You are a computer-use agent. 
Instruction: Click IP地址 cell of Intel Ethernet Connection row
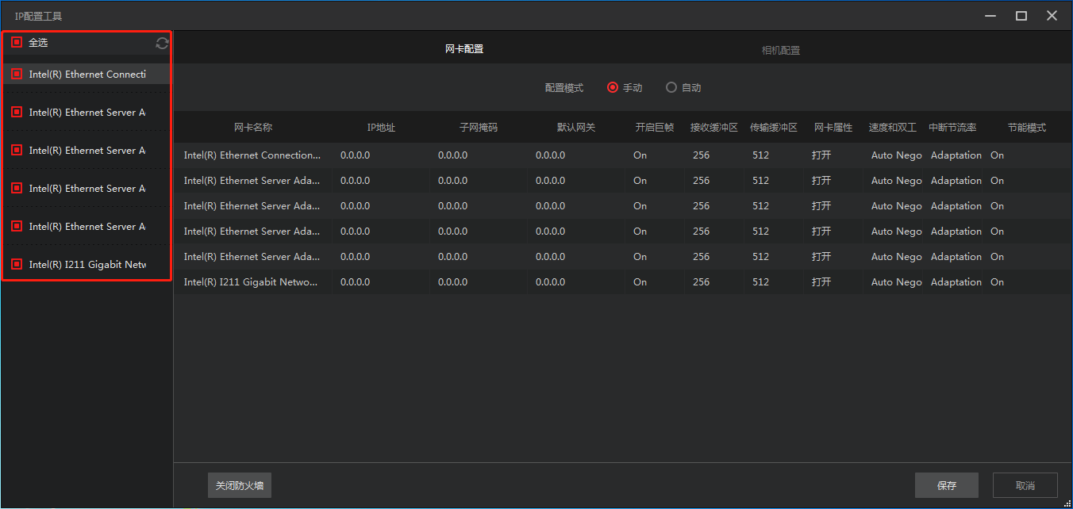click(x=381, y=155)
